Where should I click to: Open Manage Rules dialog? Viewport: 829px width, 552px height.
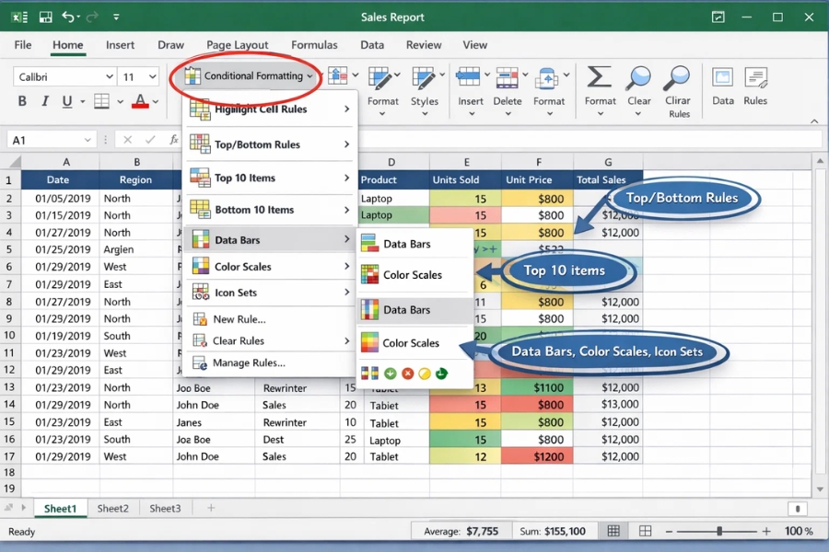click(x=237, y=362)
